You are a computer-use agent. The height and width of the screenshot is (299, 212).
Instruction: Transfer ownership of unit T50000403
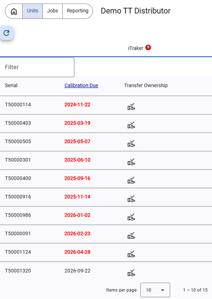pyautogui.click(x=131, y=125)
